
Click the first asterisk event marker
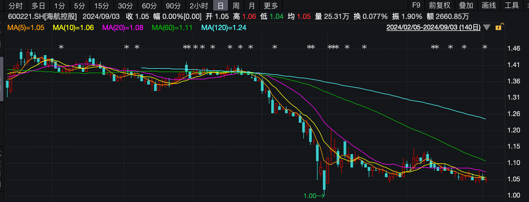[x=61, y=47]
